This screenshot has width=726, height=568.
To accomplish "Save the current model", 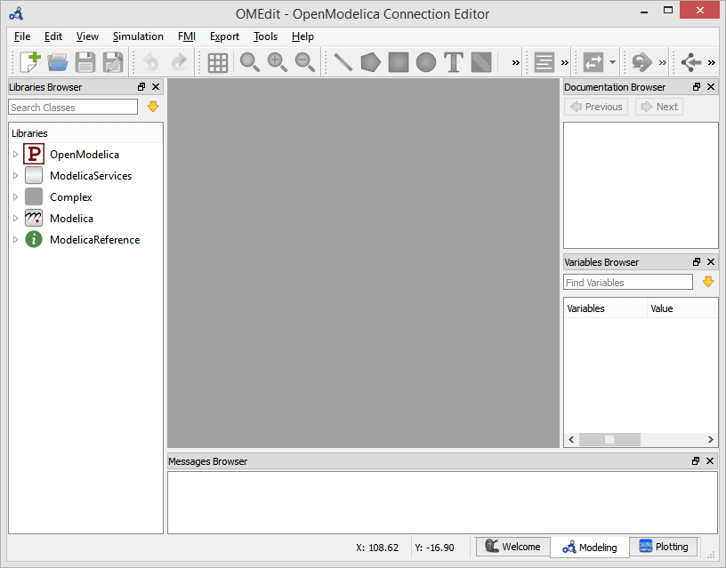I will (x=85, y=61).
